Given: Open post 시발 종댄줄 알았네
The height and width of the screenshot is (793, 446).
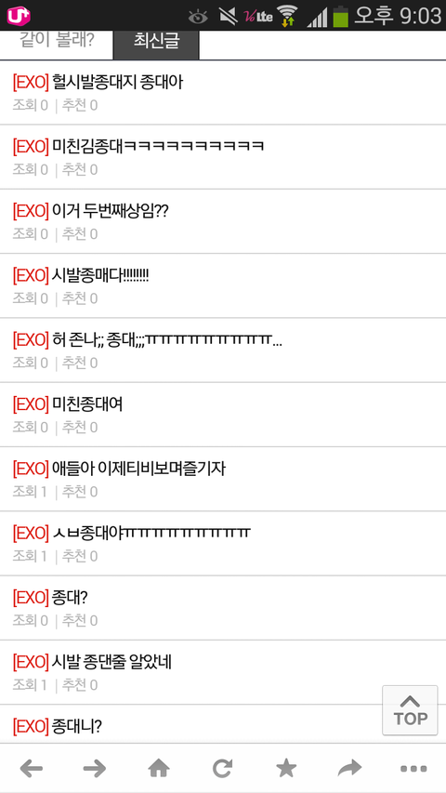Looking at the screenshot, I should pyautogui.click(x=223, y=672).
